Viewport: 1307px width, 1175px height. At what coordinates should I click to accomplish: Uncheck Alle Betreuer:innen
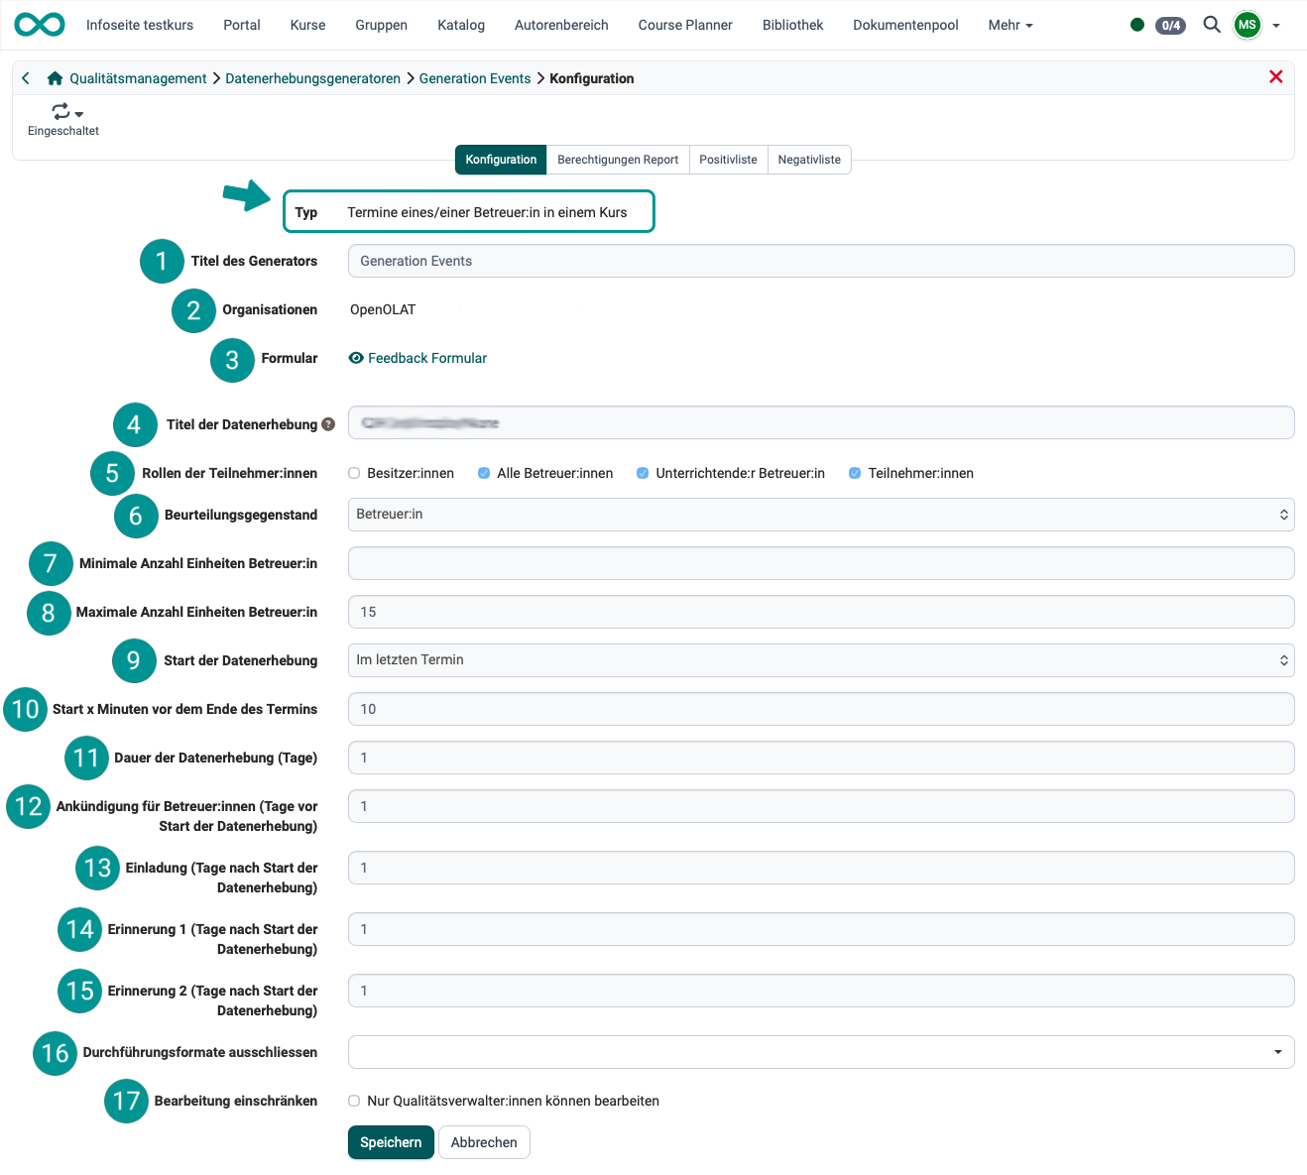[x=484, y=473]
